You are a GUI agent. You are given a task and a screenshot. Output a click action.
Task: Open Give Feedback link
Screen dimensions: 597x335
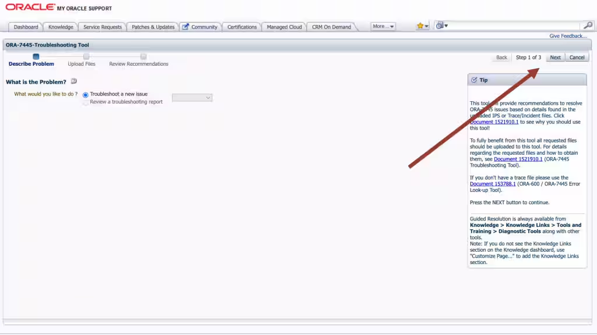(x=568, y=35)
